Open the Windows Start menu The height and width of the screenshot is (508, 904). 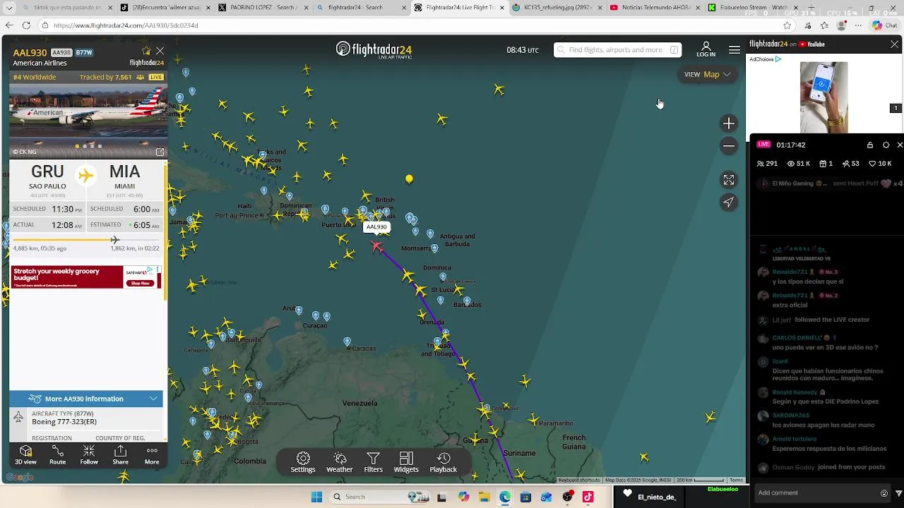pos(316,497)
